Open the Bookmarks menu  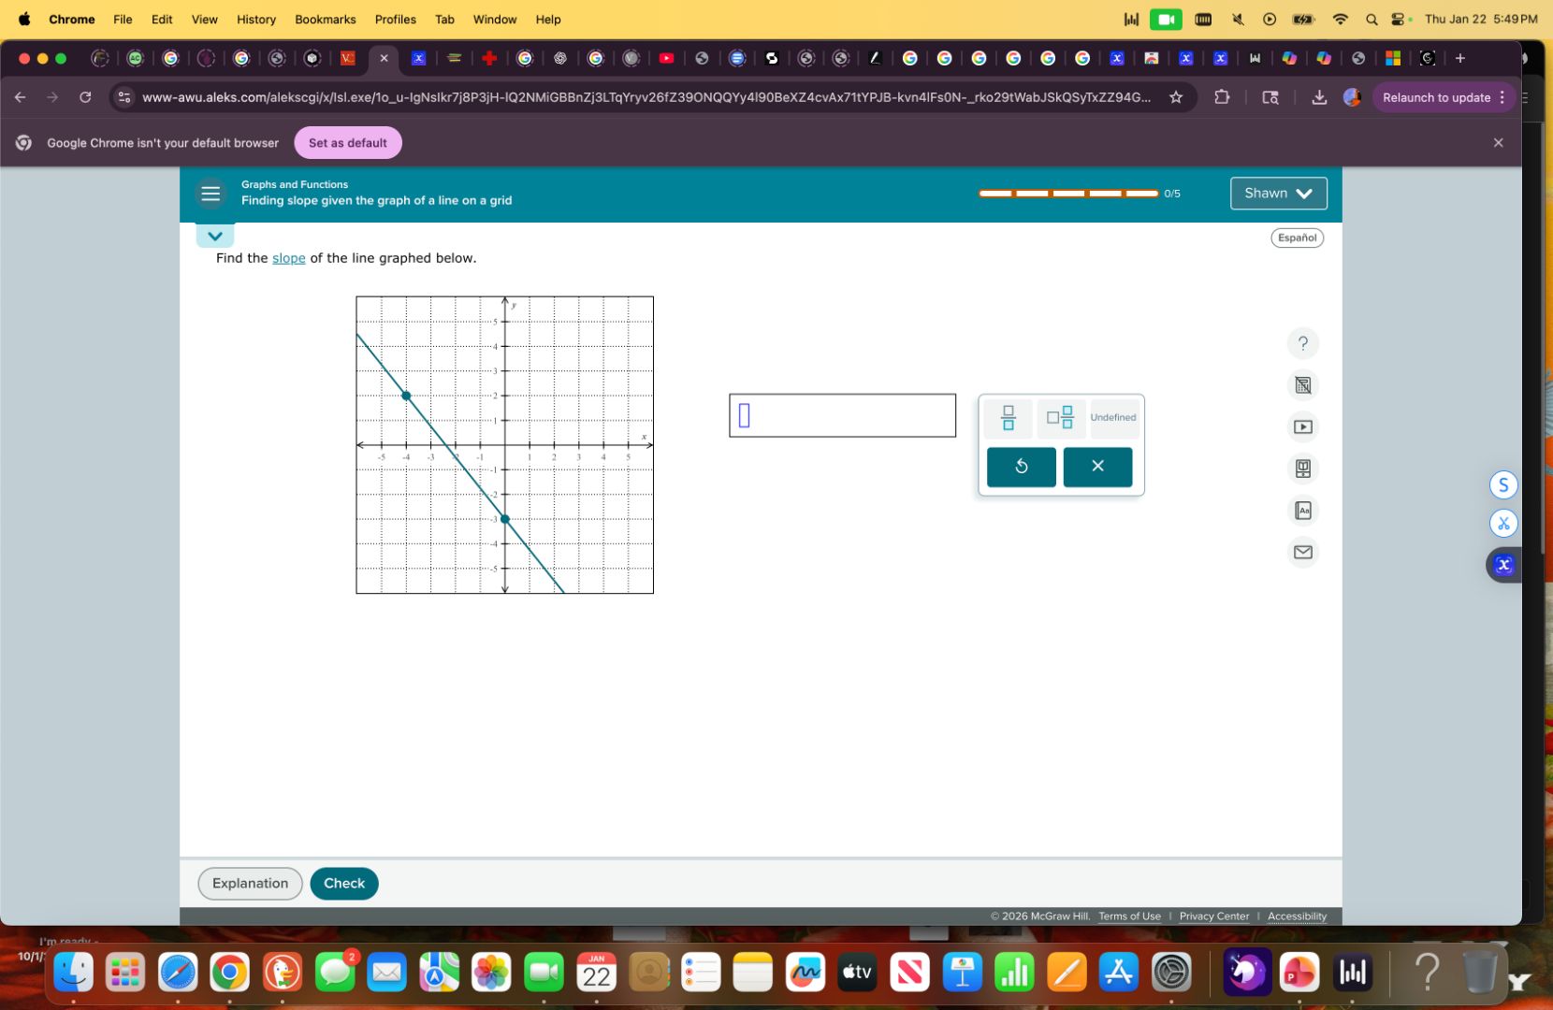(x=325, y=19)
